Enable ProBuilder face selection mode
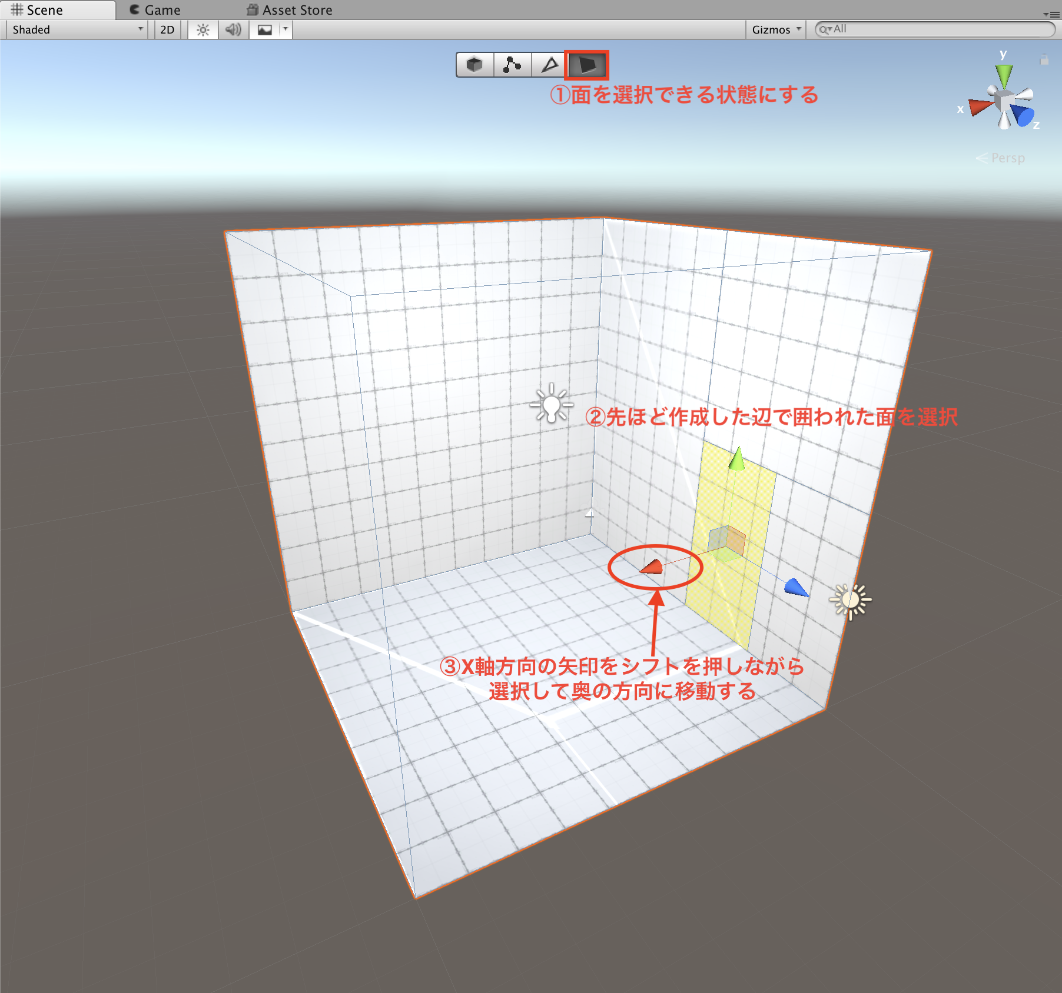Screen dimensions: 1062x993 tap(587, 65)
